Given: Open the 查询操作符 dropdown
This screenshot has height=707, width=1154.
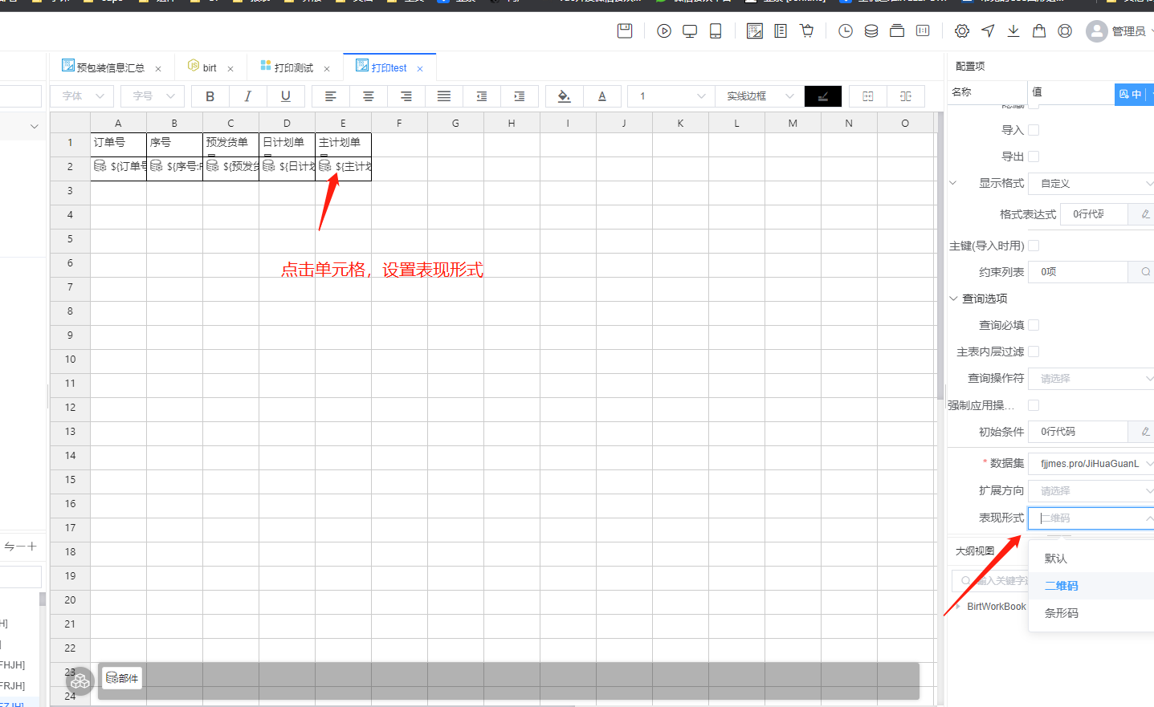Looking at the screenshot, I should (x=1091, y=379).
